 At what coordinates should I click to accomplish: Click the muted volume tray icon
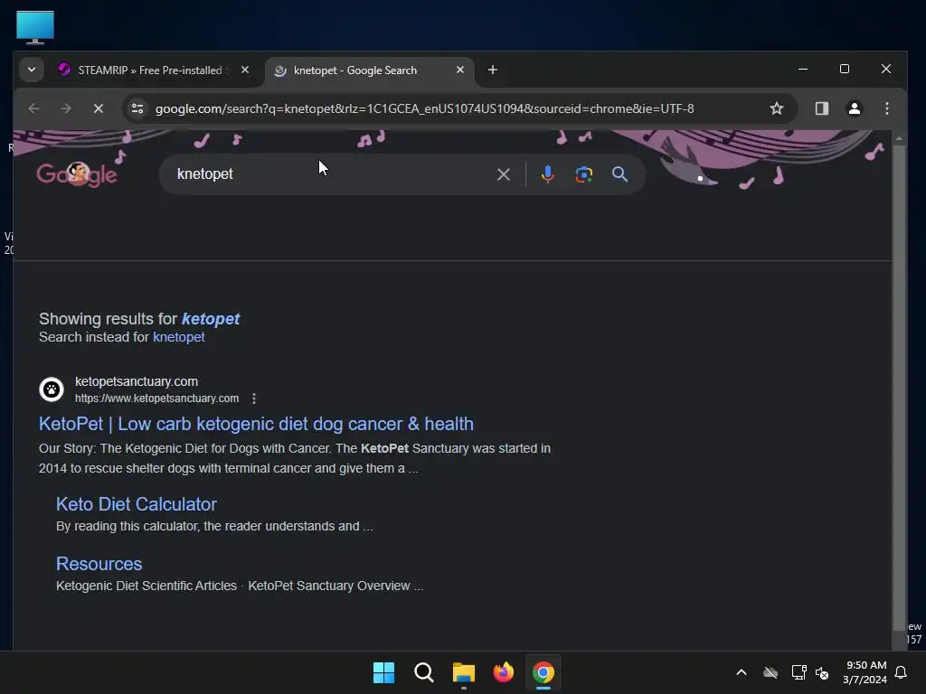pos(822,672)
